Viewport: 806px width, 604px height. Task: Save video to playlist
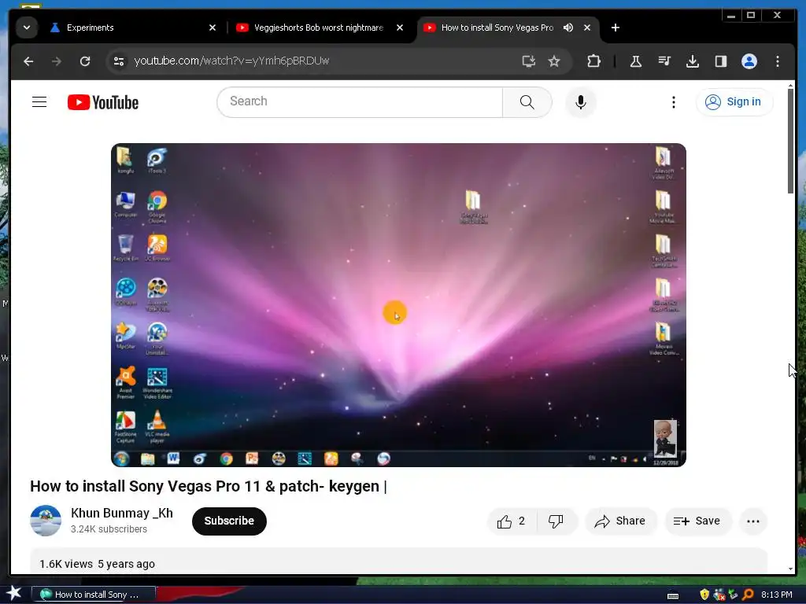[697, 521]
